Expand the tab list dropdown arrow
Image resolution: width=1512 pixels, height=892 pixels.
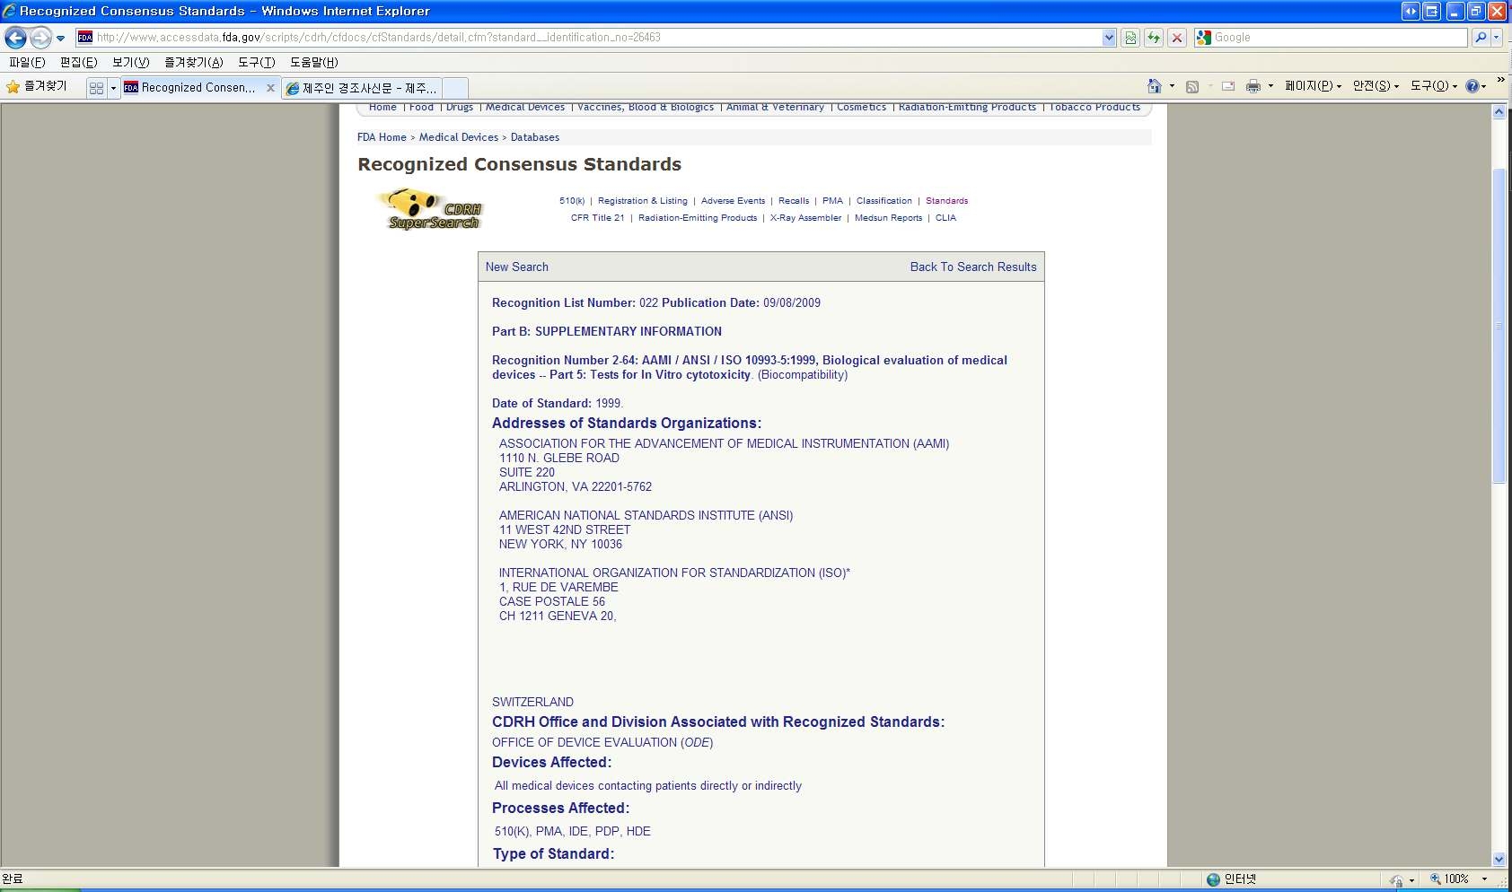click(x=113, y=88)
